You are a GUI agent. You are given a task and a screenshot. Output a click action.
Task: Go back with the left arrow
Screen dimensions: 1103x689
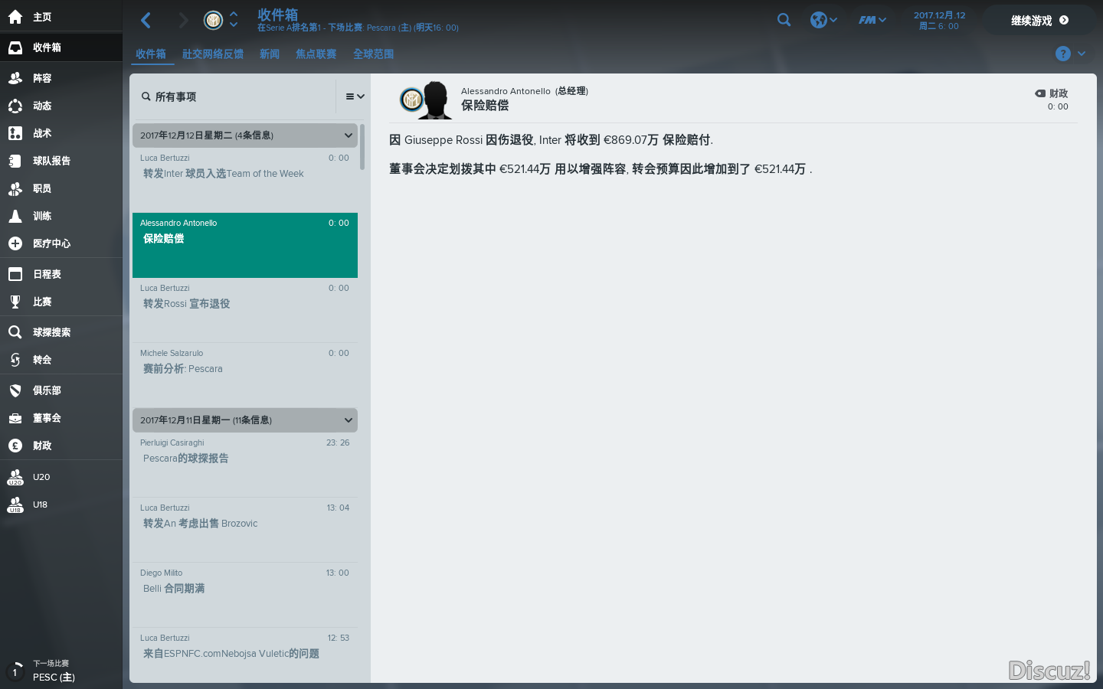[x=146, y=20]
